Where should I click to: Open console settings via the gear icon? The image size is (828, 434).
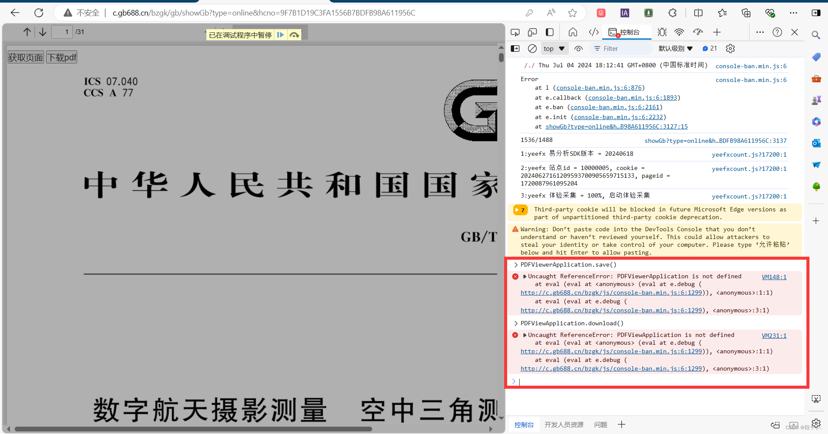coord(730,48)
